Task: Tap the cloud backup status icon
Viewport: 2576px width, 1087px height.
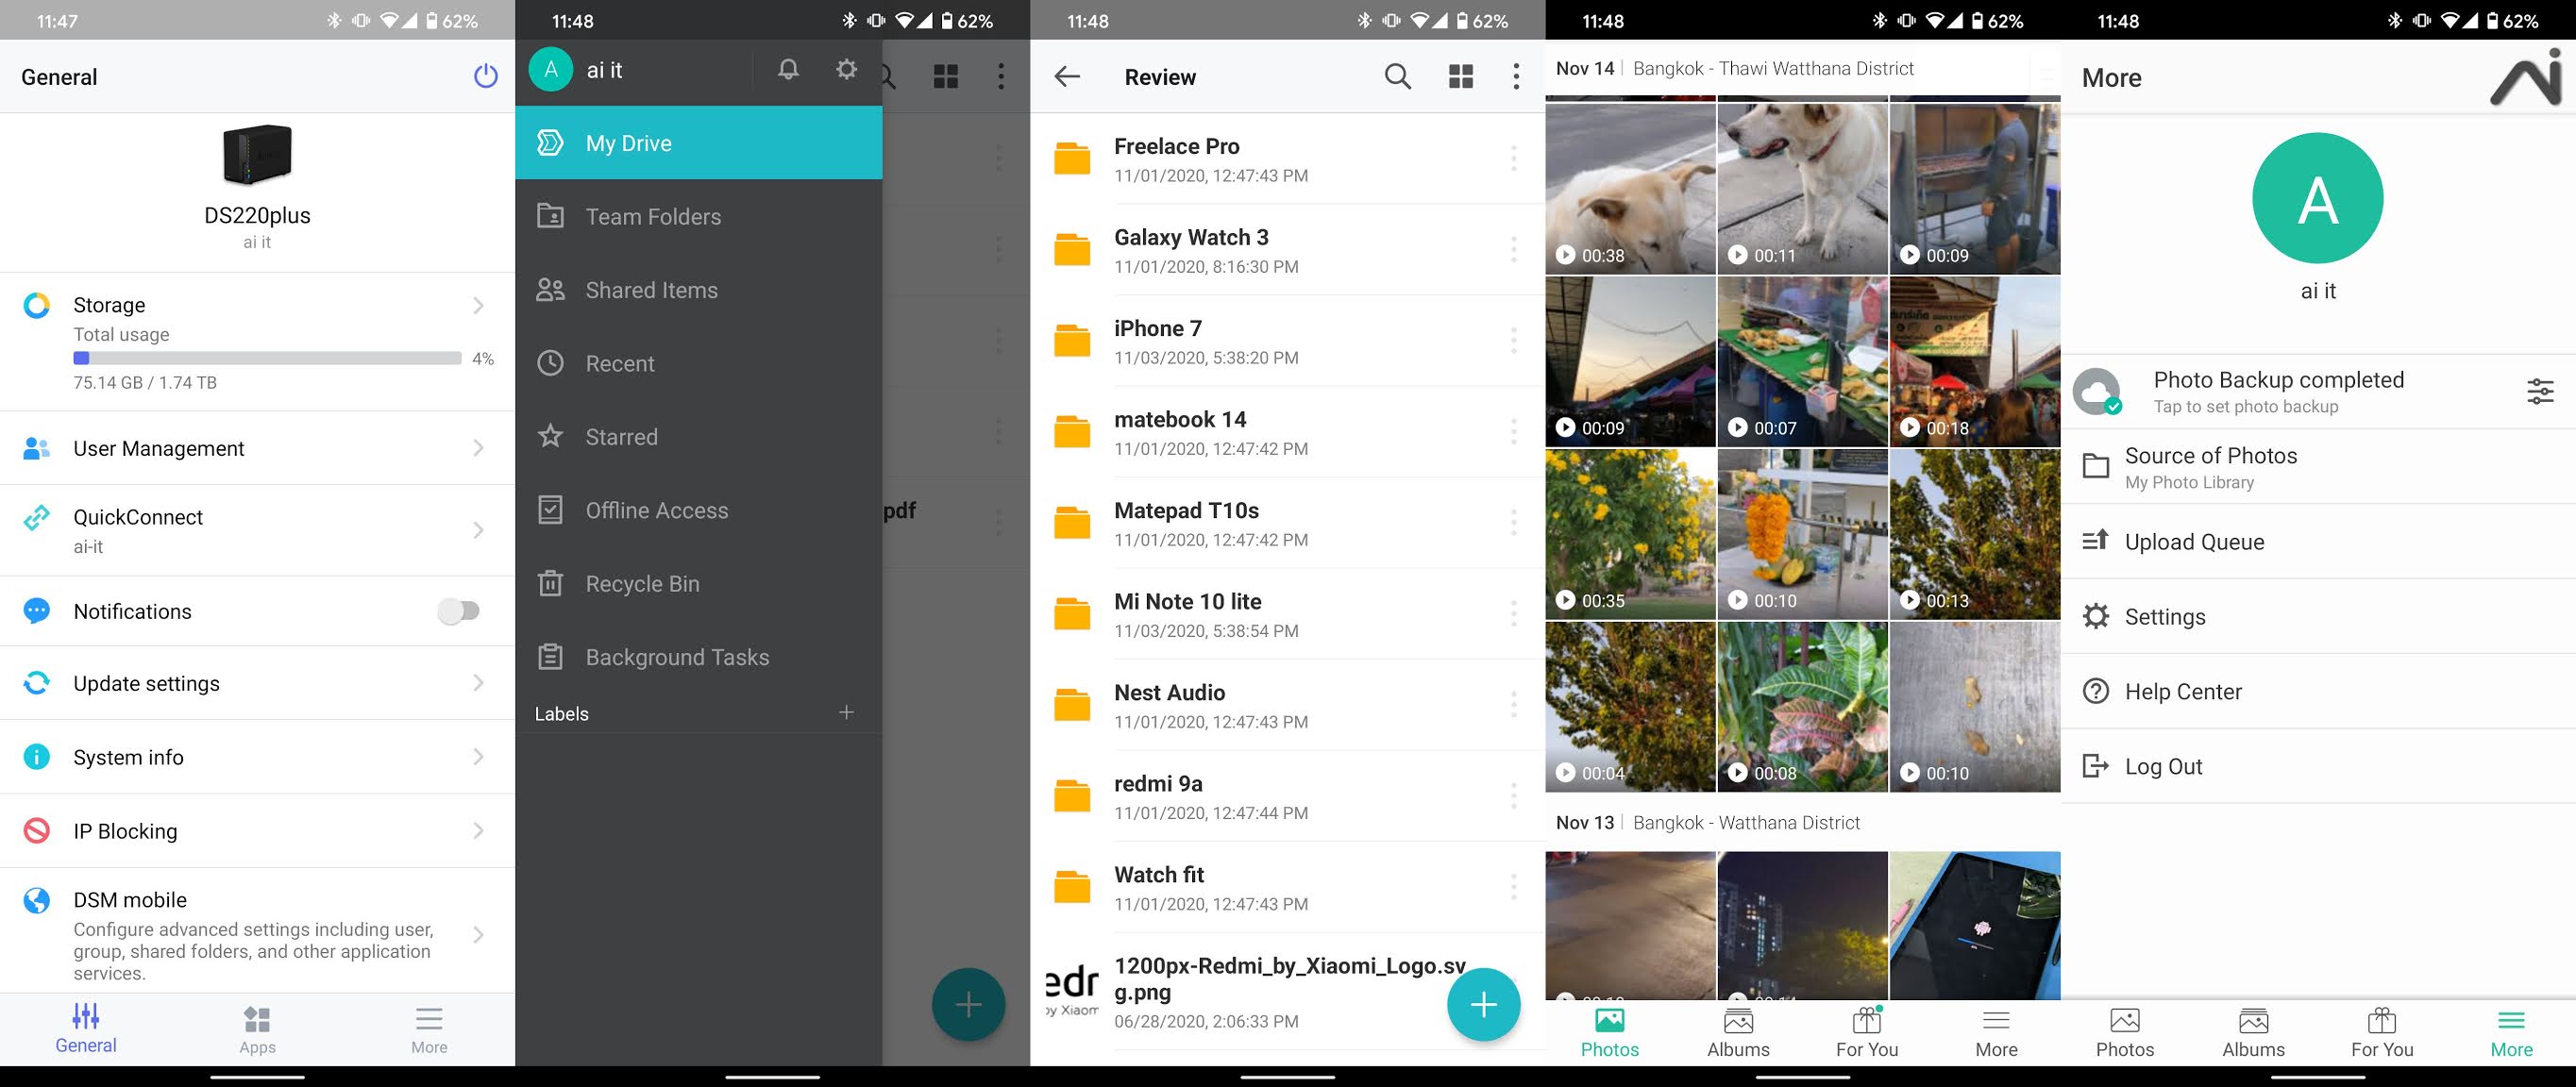Action: click(x=2097, y=391)
